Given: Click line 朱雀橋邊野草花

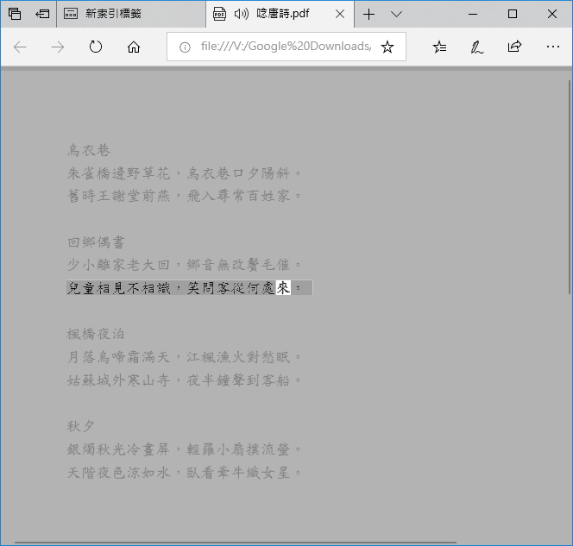Looking at the screenshot, I should point(119,173).
